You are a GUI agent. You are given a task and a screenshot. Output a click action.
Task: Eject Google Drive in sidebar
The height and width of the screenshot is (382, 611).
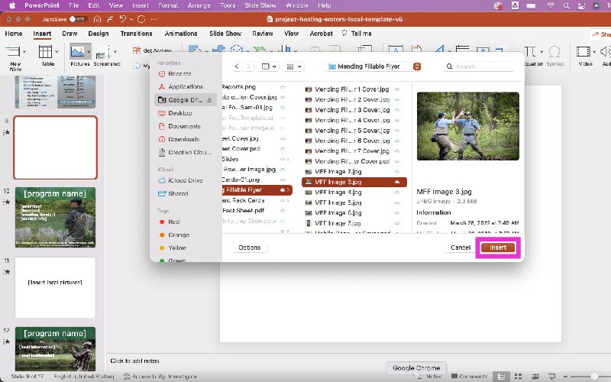(x=209, y=100)
